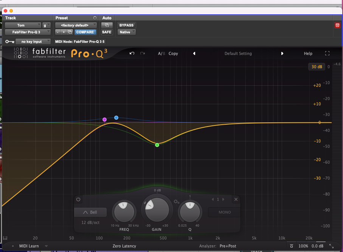Open the 30 dB display range menu
The height and width of the screenshot is (252, 343).
click(317, 67)
